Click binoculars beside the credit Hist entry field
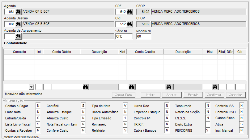 coord(215,87)
